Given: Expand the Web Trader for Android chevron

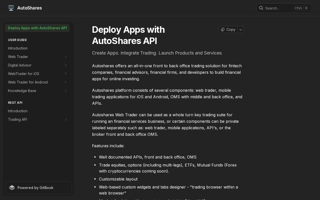Looking at the screenshot, I should [66, 82].
